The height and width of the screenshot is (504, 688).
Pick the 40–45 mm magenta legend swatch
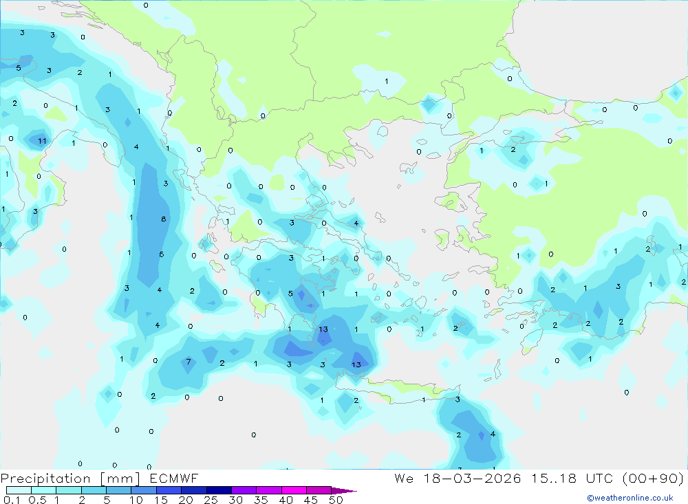(294, 490)
